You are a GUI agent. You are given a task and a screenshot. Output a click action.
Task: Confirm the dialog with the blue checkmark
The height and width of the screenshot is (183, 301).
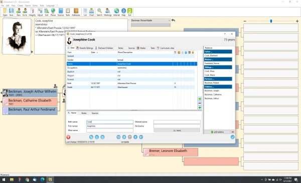232,137
